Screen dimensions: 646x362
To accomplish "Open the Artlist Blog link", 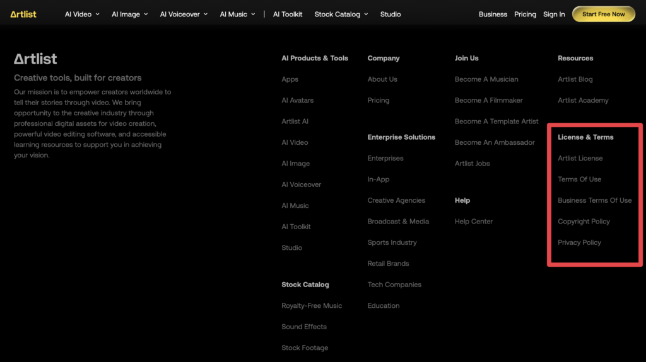I will (x=575, y=79).
